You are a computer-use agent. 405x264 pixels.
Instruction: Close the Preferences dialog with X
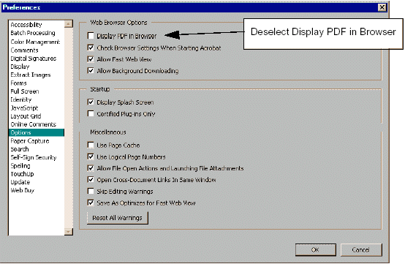[382, 7]
